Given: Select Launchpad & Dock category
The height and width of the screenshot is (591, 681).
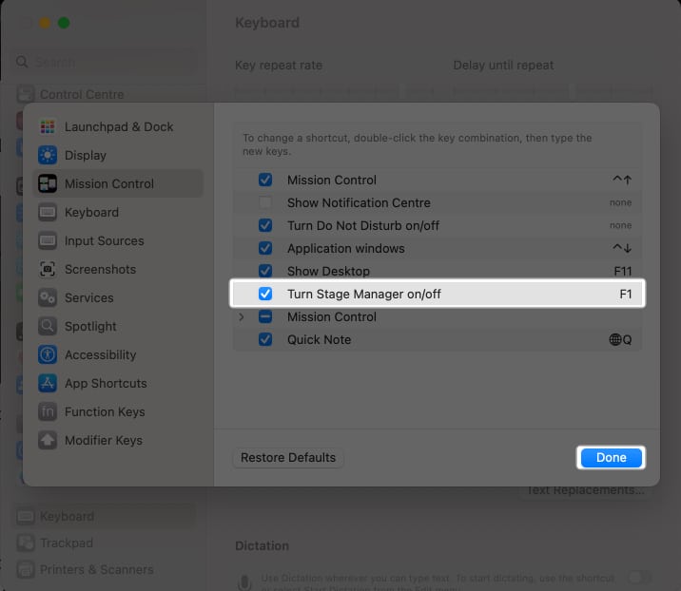Looking at the screenshot, I should 118,126.
